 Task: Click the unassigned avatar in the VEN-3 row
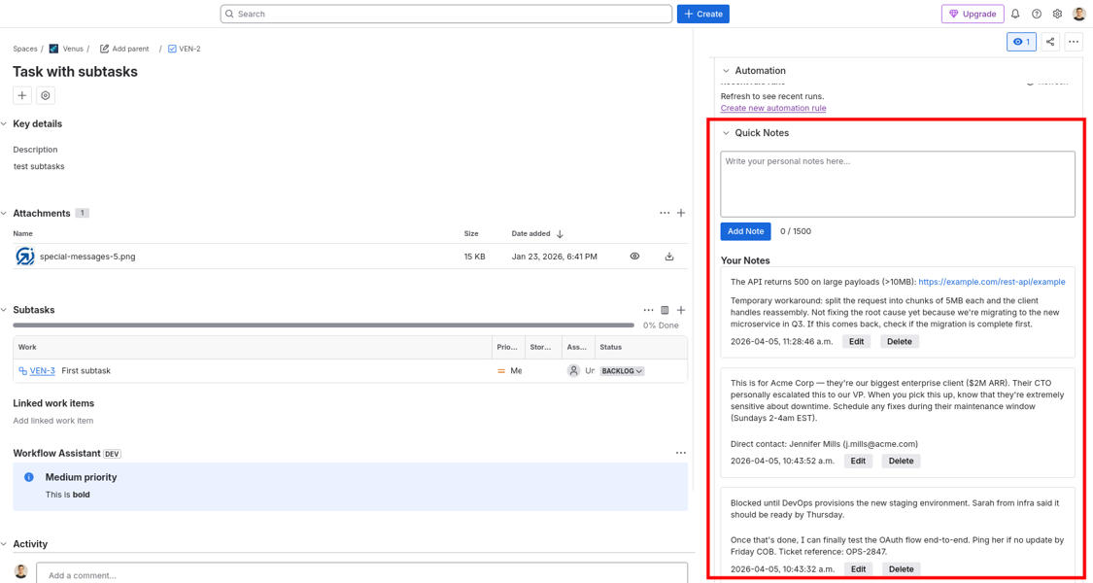pos(573,371)
